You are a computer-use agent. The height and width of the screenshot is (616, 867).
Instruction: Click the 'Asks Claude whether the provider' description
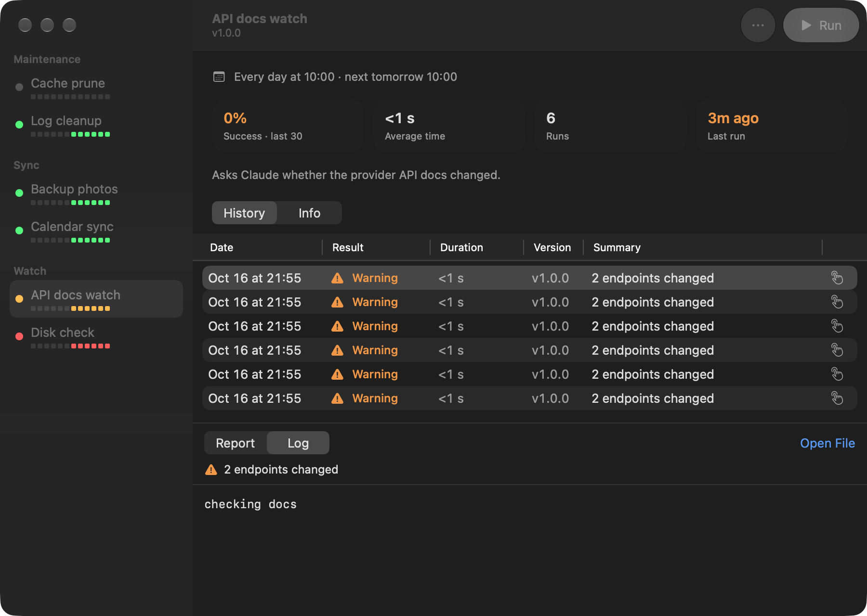point(356,175)
